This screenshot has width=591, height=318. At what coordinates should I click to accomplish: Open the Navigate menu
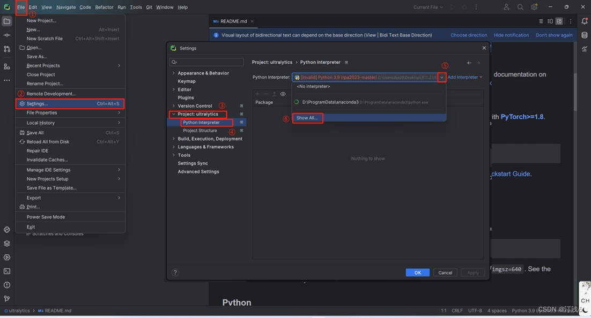tap(66, 7)
